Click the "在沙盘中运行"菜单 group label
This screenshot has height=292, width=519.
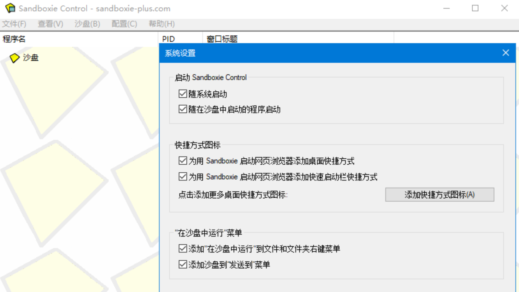209,233
